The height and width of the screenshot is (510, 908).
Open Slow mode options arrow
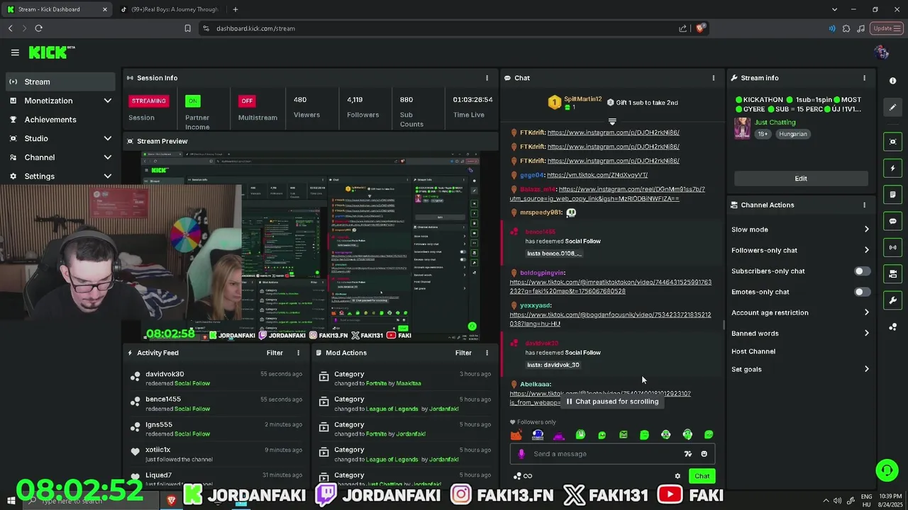866,229
